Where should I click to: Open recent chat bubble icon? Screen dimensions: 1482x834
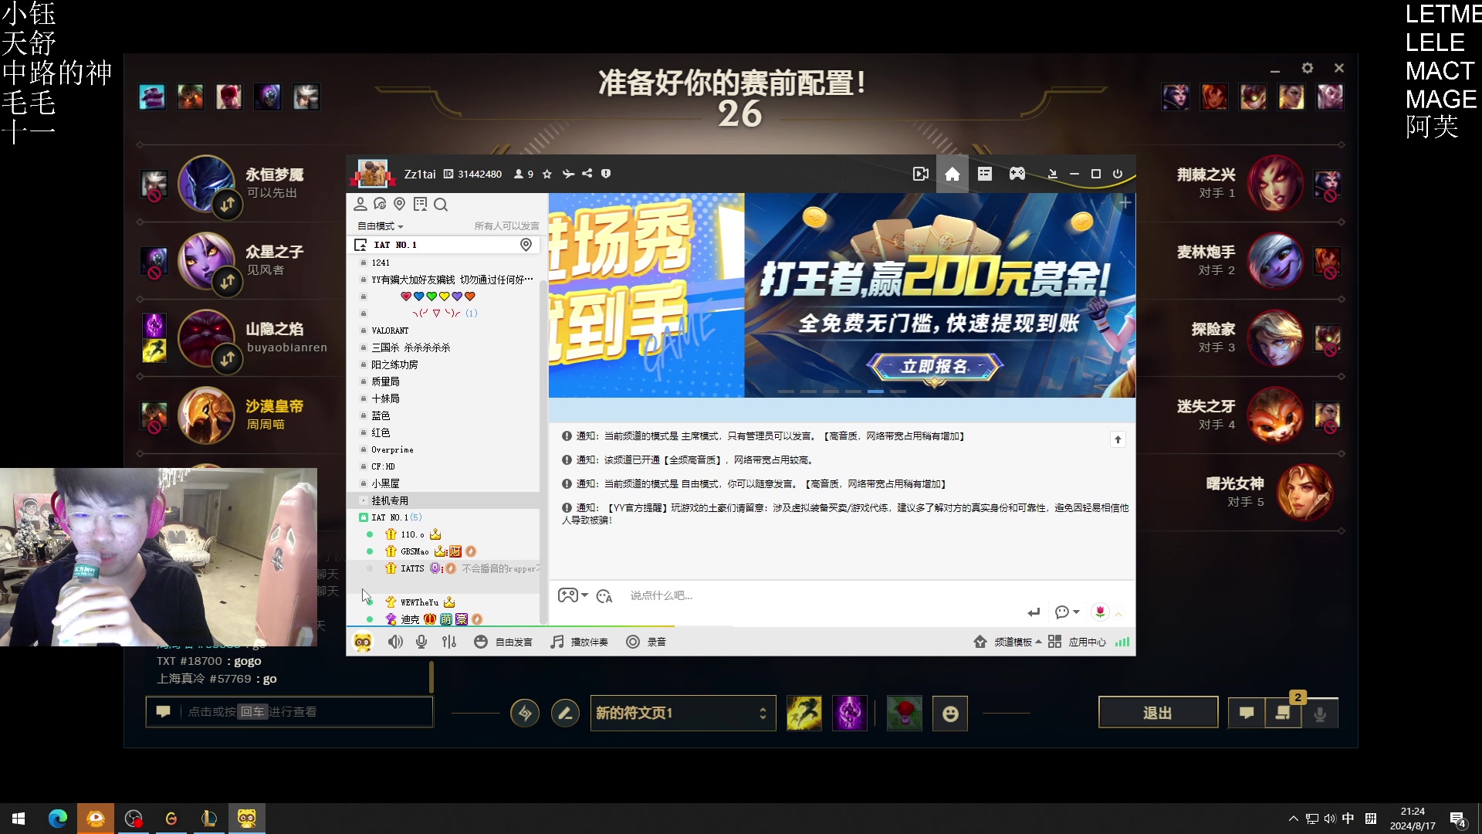380,205
